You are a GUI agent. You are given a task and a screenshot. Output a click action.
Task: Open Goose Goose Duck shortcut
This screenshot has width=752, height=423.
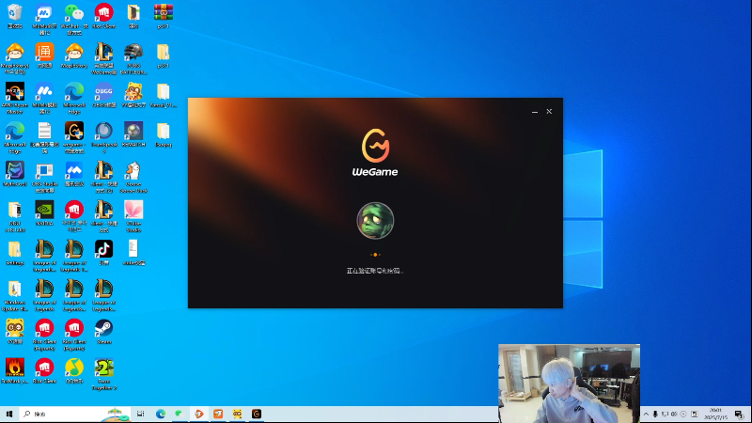click(x=133, y=170)
